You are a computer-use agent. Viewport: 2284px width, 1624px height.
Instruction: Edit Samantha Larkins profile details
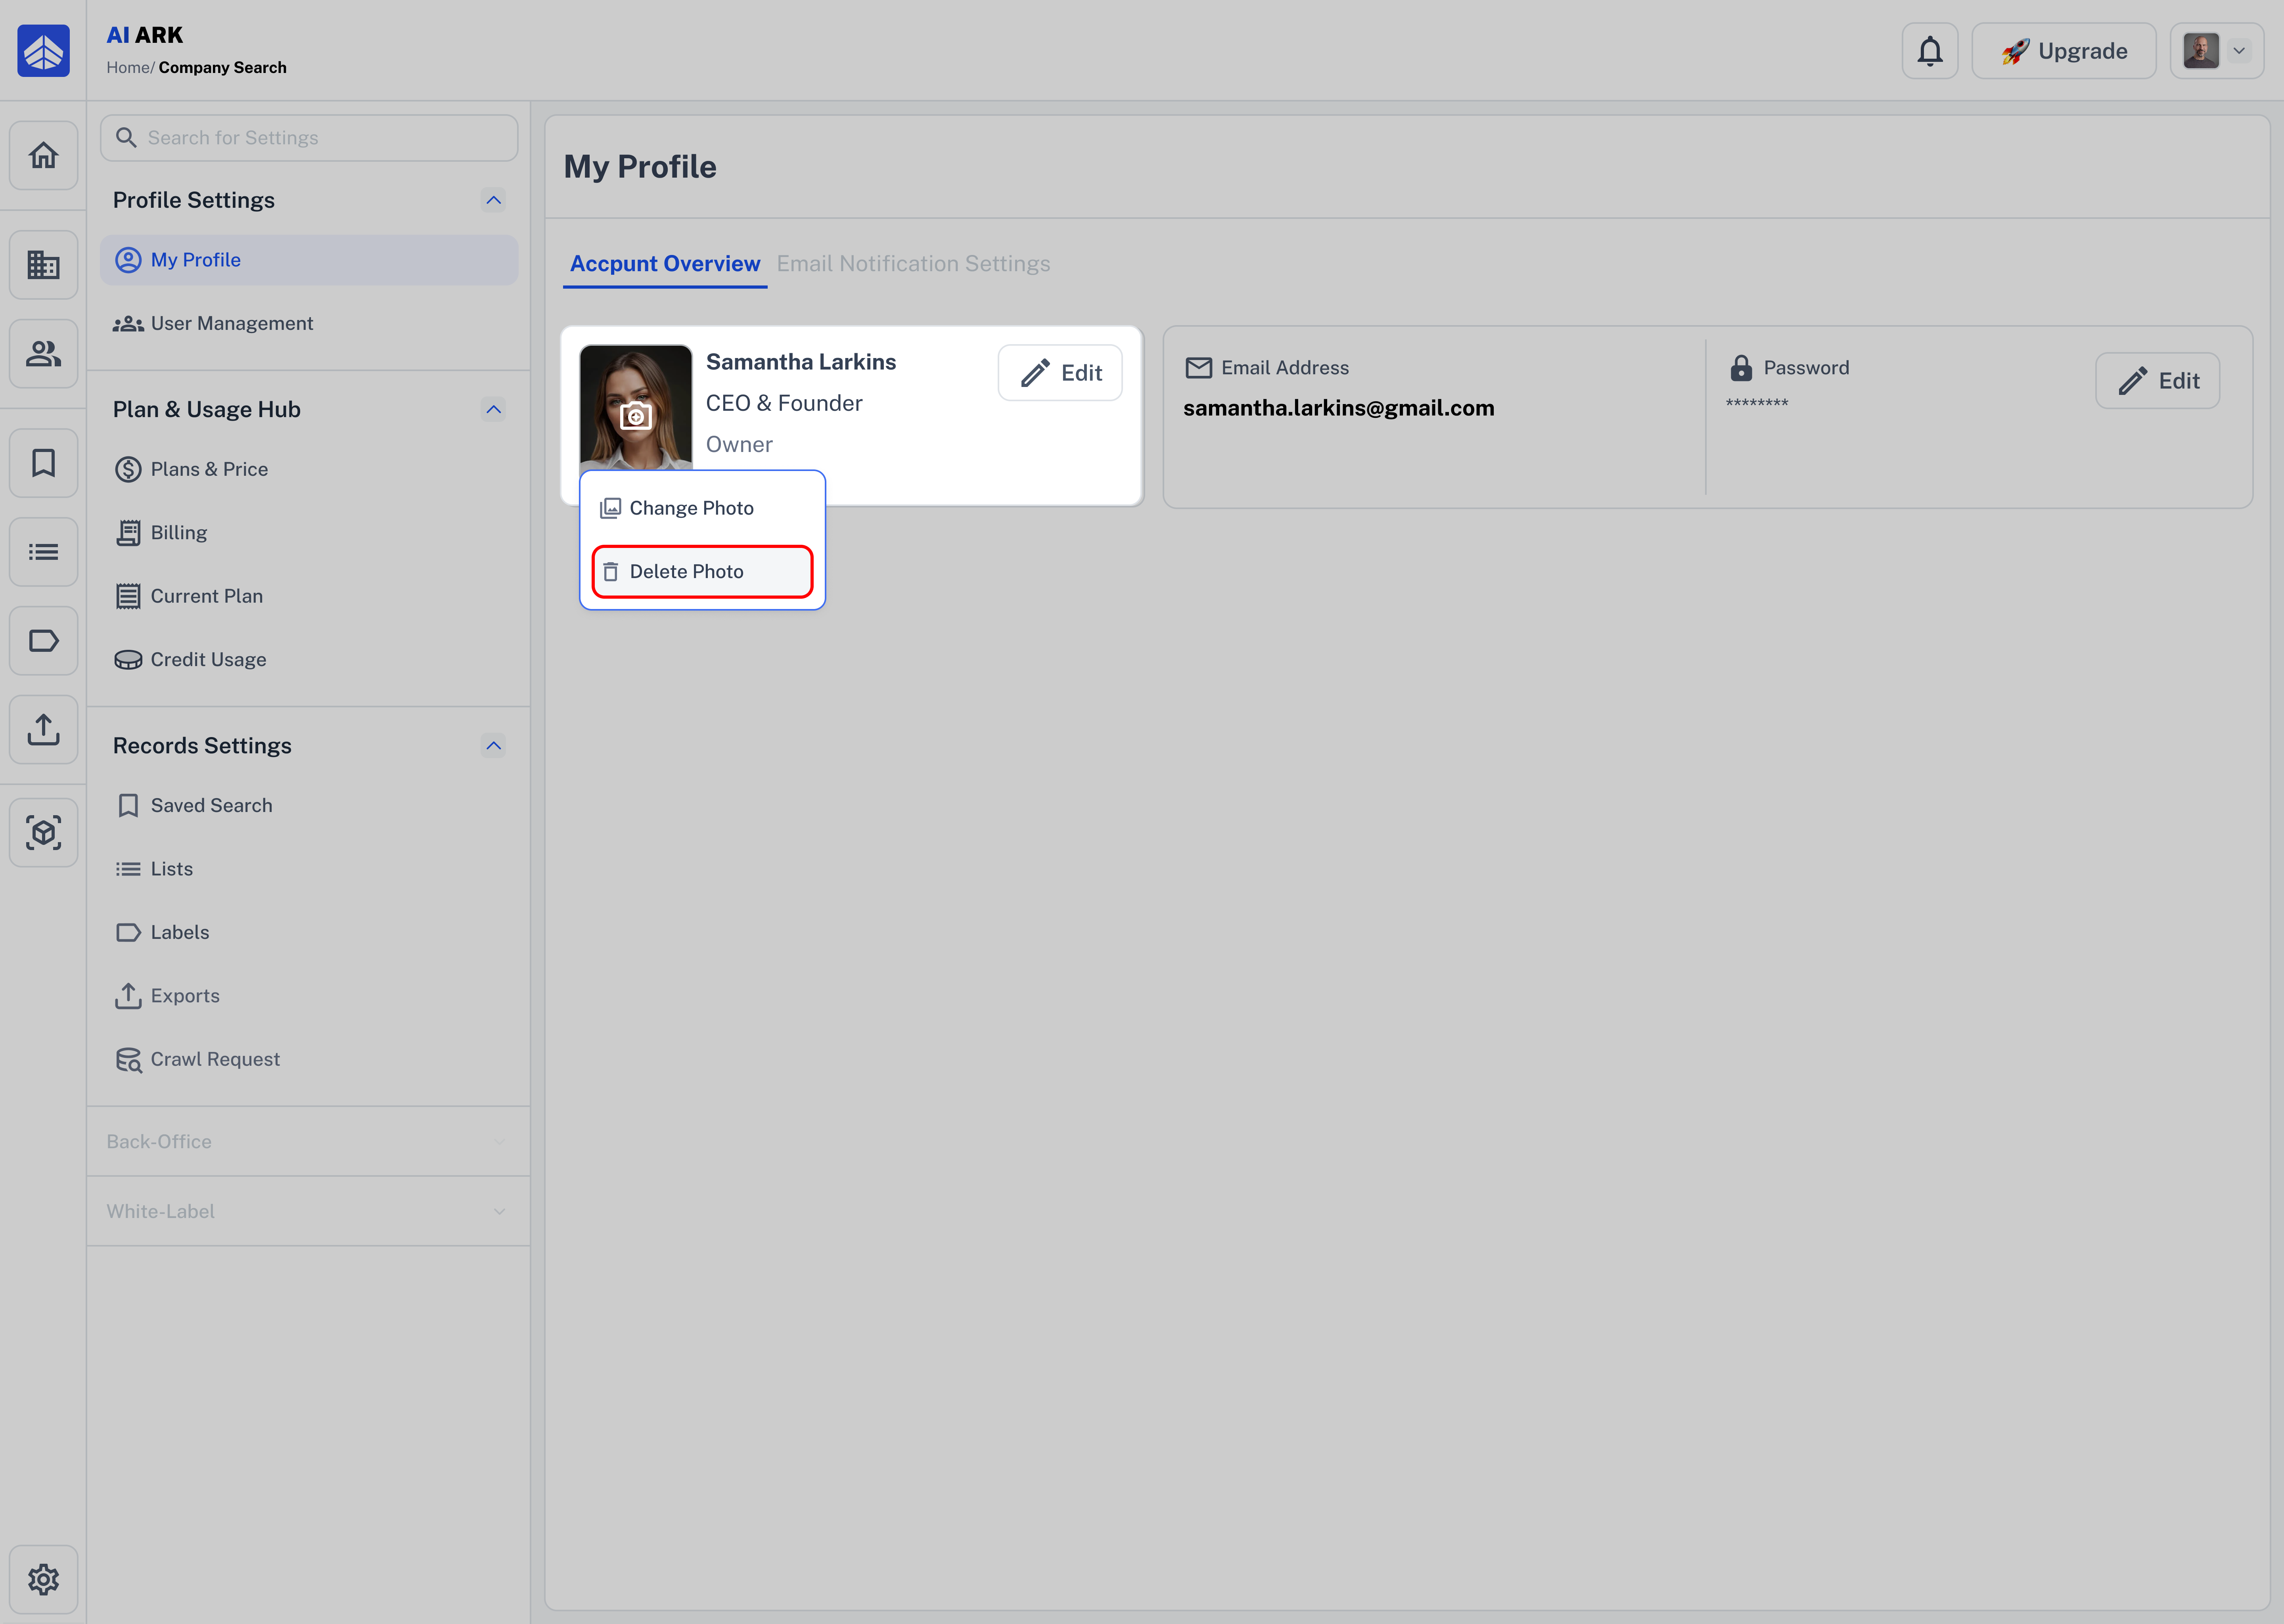pyautogui.click(x=1060, y=373)
